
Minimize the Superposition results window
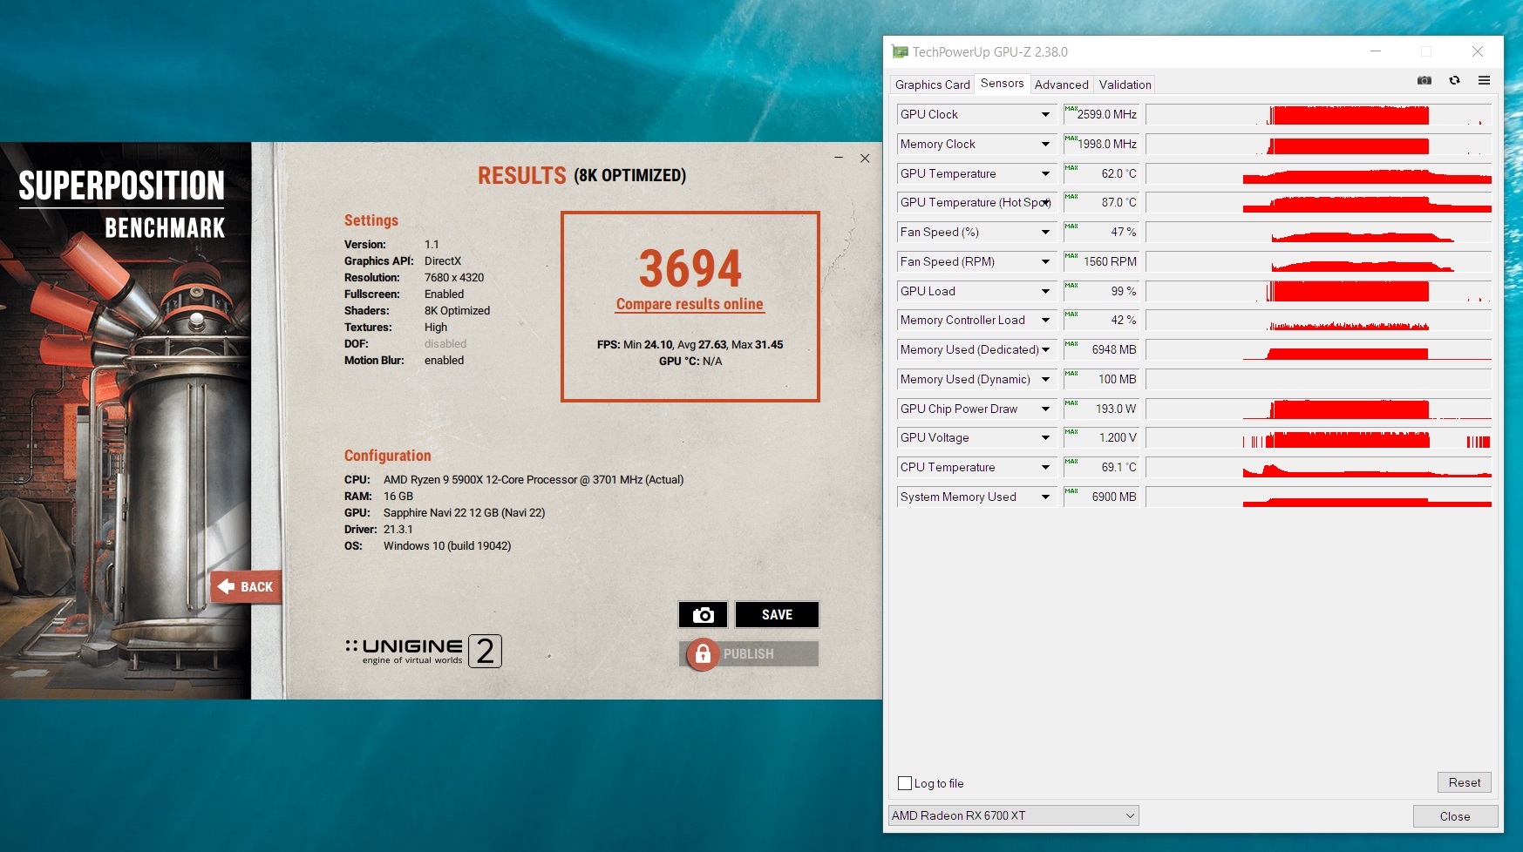[x=839, y=158]
